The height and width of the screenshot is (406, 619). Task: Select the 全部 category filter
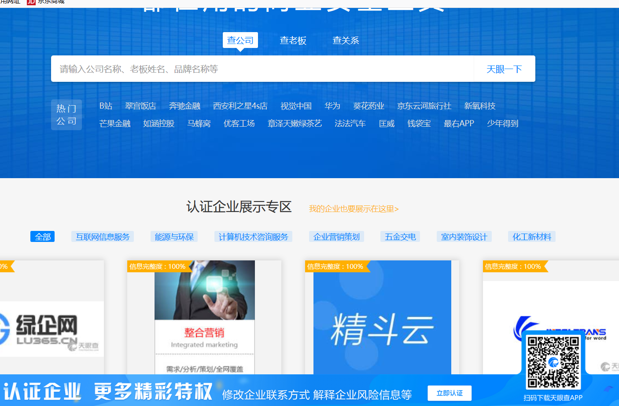point(43,237)
